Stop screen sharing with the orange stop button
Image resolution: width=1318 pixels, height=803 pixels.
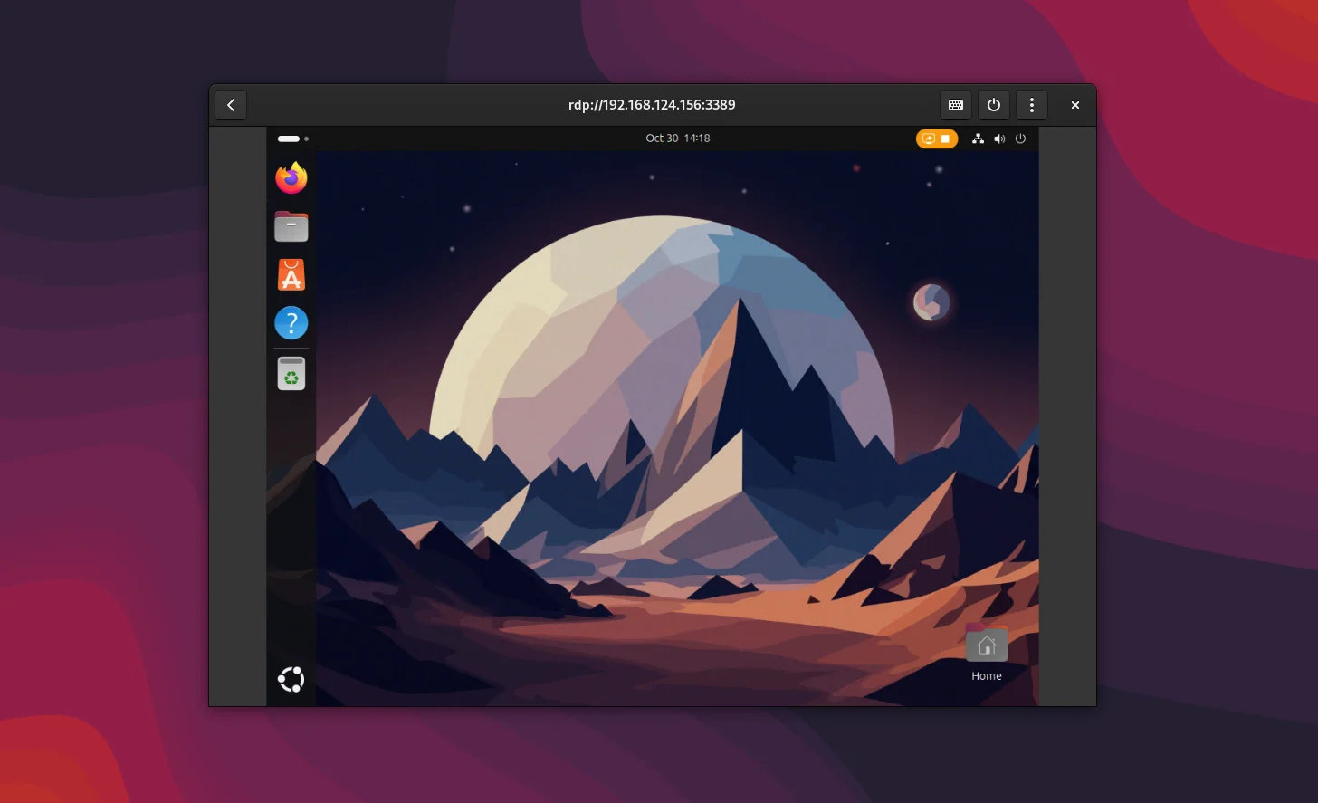[944, 139]
